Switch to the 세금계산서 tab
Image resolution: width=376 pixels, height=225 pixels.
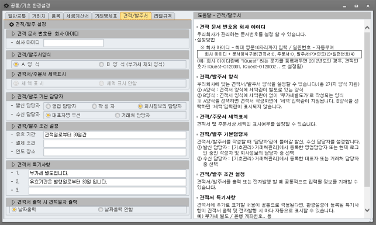[x=77, y=16]
